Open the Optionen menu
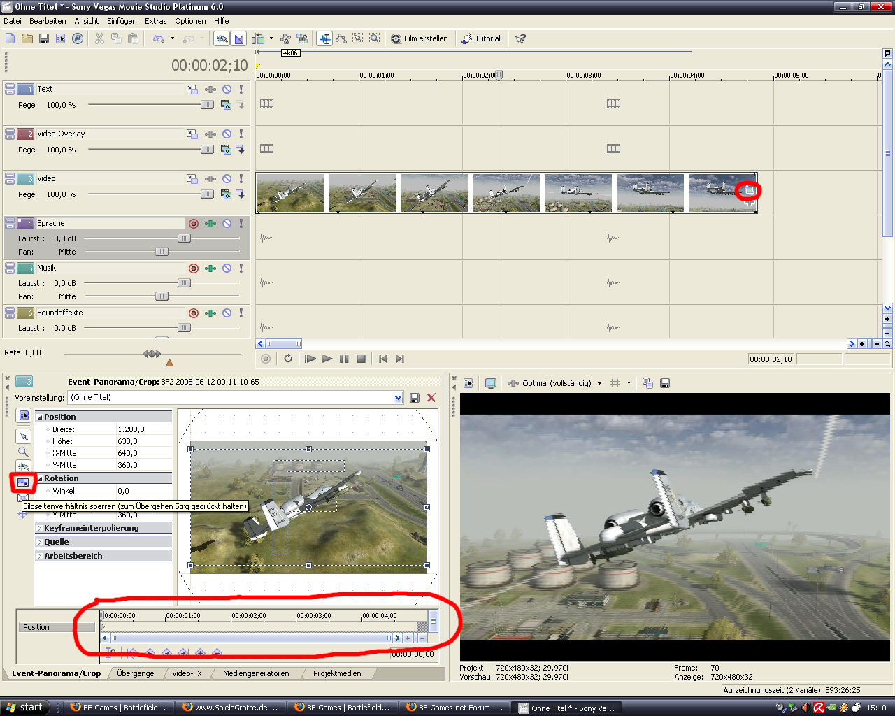Image resolution: width=895 pixels, height=716 pixels. click(x=190, y=21)
